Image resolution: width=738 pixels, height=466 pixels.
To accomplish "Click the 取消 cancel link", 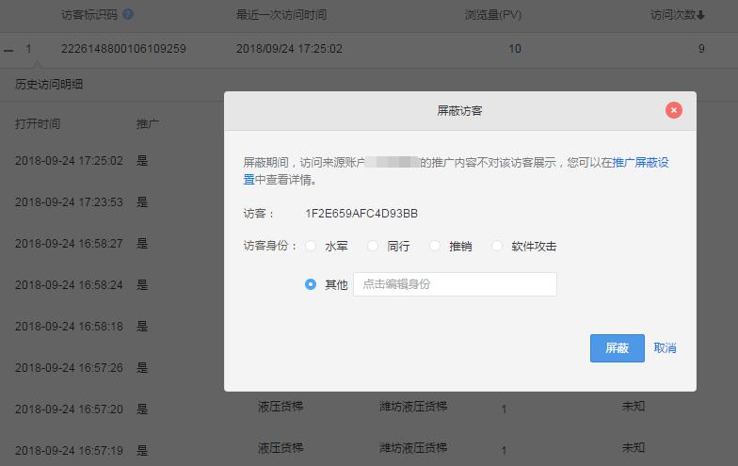I will (x=665, y=348).
